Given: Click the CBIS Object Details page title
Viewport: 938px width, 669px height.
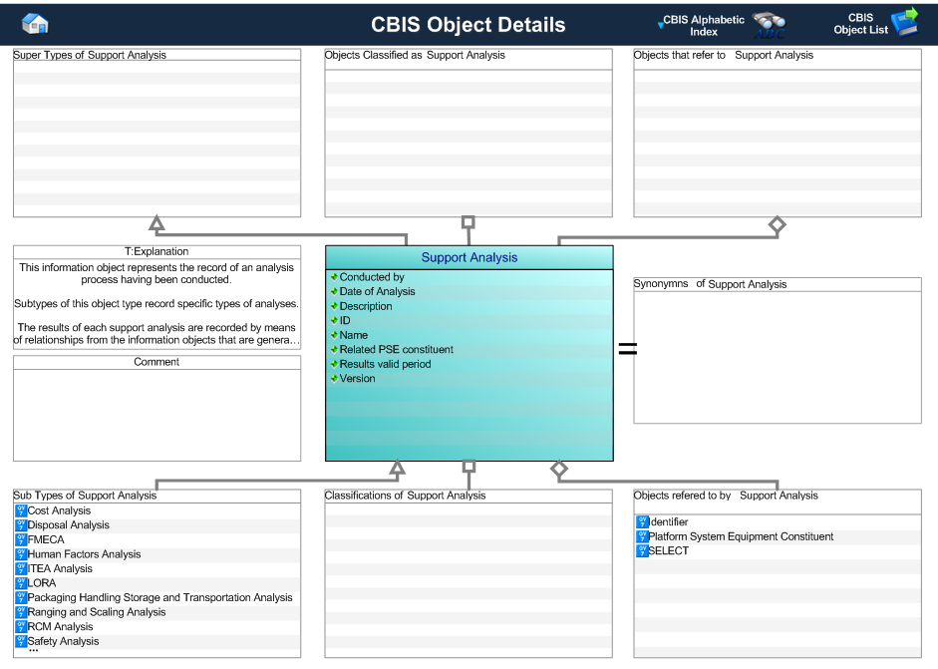Looking at the screenshot, I should click(469, 25).
